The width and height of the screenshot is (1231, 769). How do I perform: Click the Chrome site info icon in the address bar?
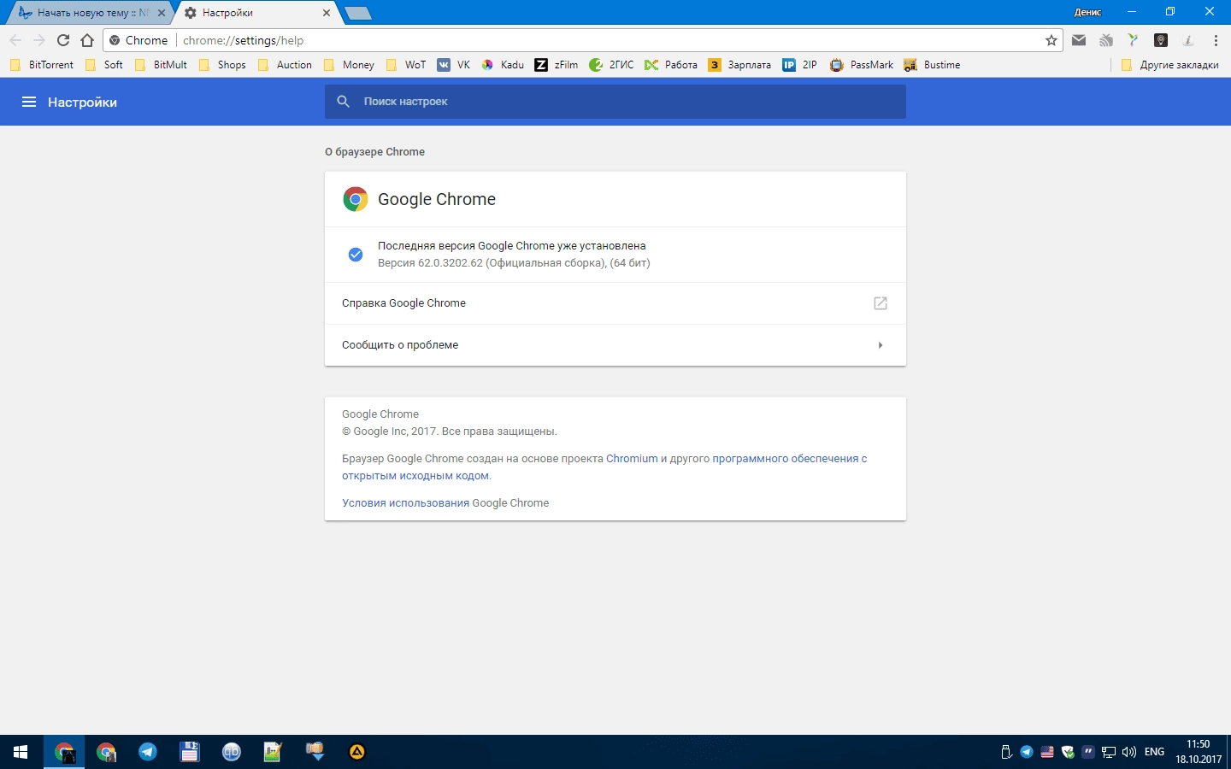point(115,40)
